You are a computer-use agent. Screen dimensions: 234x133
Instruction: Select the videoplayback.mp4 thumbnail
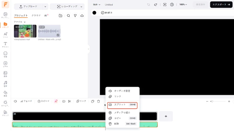tap(25, 31)
